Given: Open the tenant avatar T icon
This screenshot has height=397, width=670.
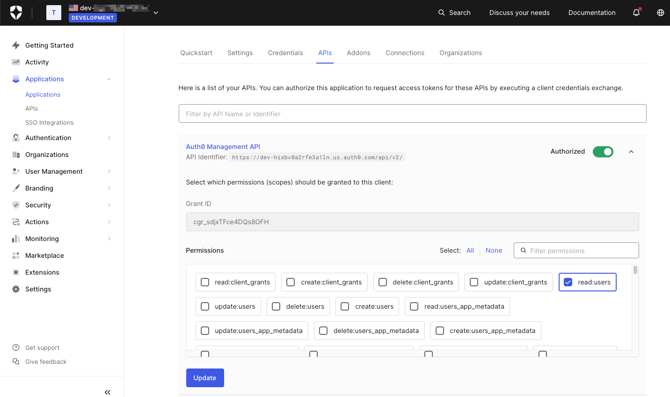Looking at the screenshot, I should [x=54, y=13].
